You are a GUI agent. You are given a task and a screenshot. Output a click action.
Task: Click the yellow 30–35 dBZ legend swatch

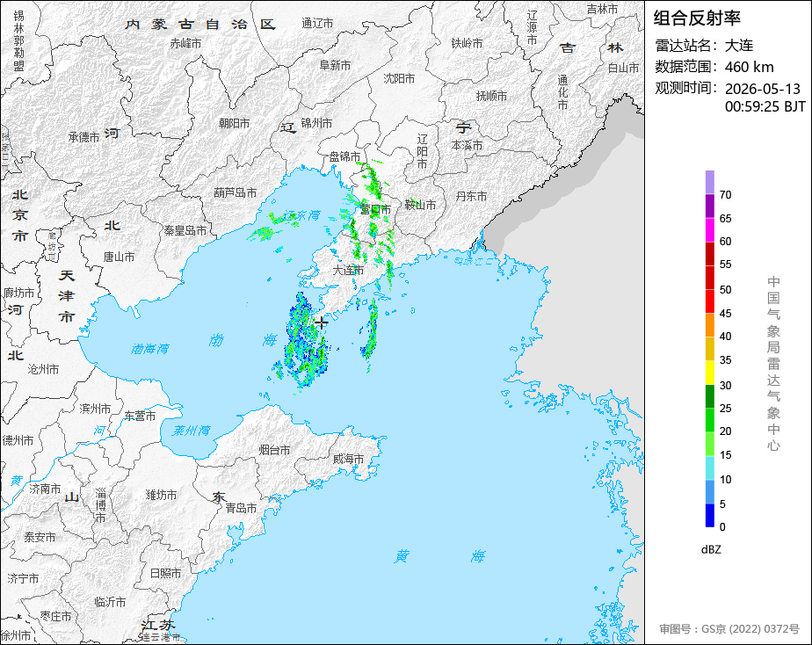coord(709,373)
